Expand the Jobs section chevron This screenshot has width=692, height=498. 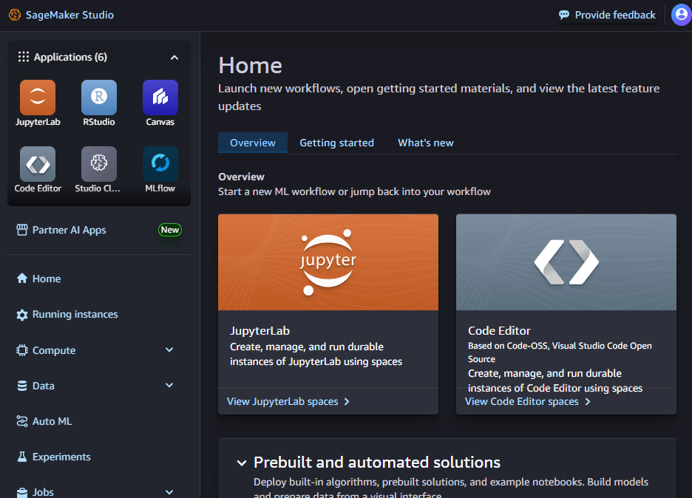169,492
